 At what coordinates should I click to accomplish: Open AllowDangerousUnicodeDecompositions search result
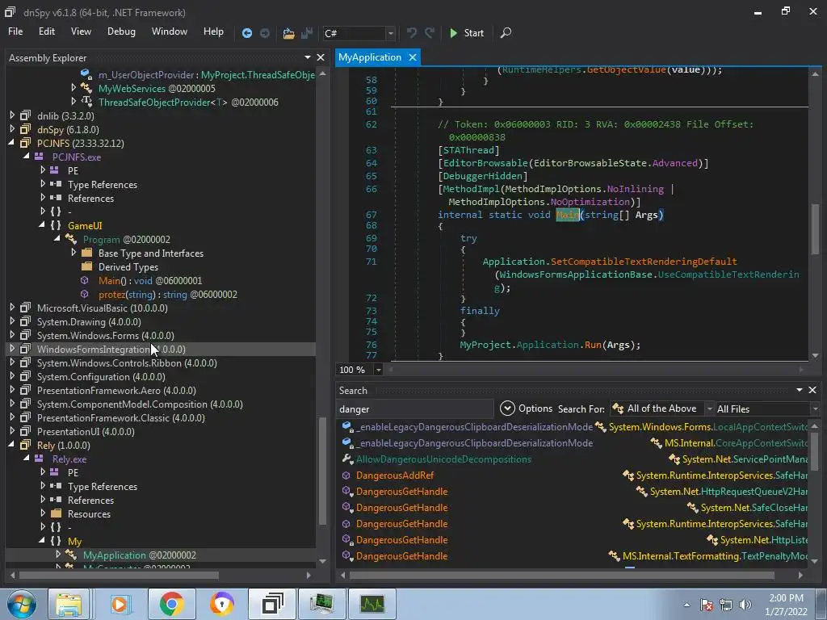tap(443, 459)
